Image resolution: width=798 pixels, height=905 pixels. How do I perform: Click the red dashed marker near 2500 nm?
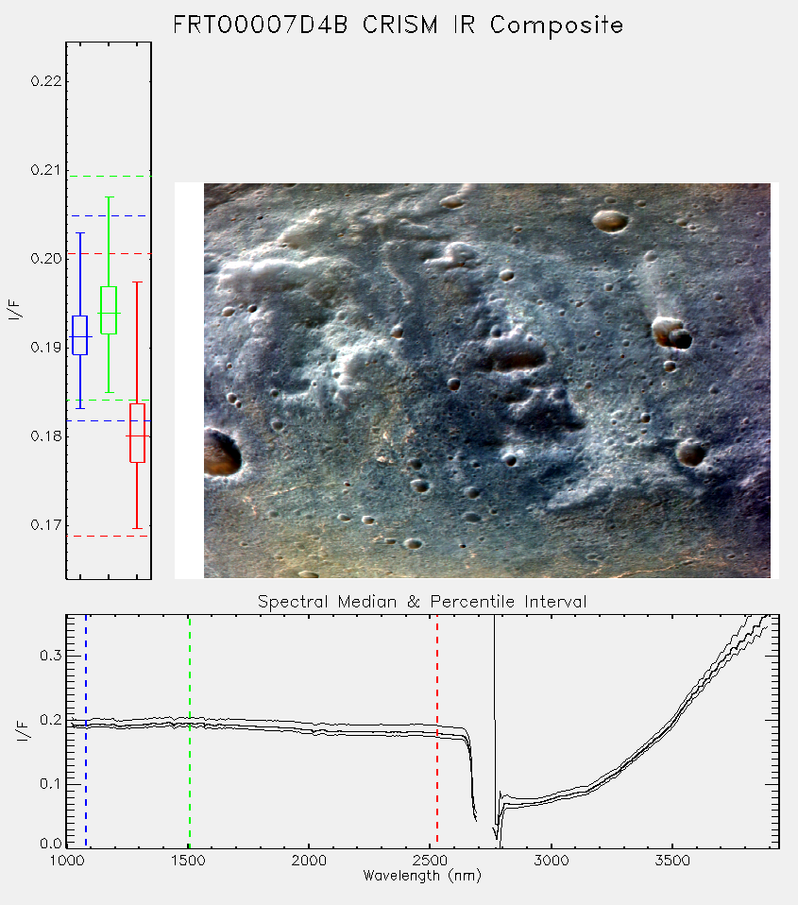tap(437, 731)
